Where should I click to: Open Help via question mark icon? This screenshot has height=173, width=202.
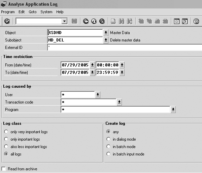[x=196, y=21]
